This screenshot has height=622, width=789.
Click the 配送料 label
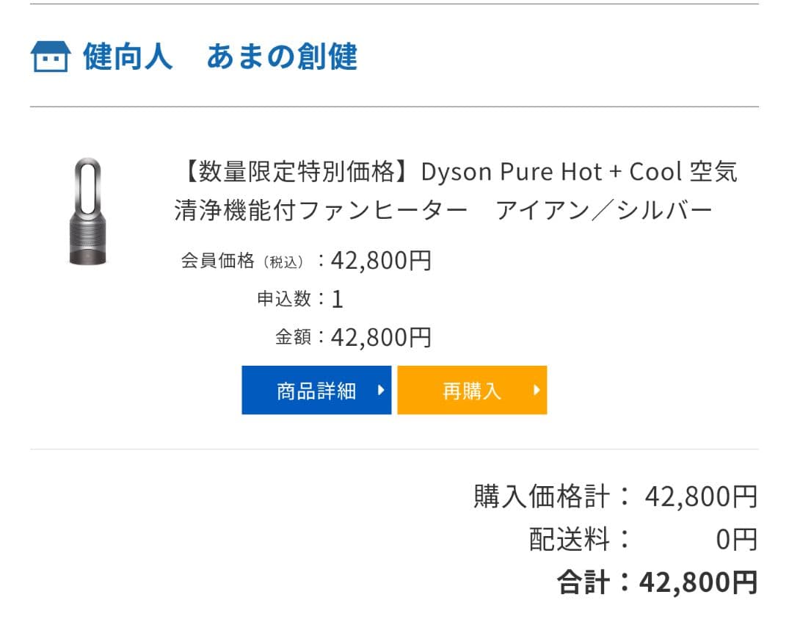tap(570, 540)
